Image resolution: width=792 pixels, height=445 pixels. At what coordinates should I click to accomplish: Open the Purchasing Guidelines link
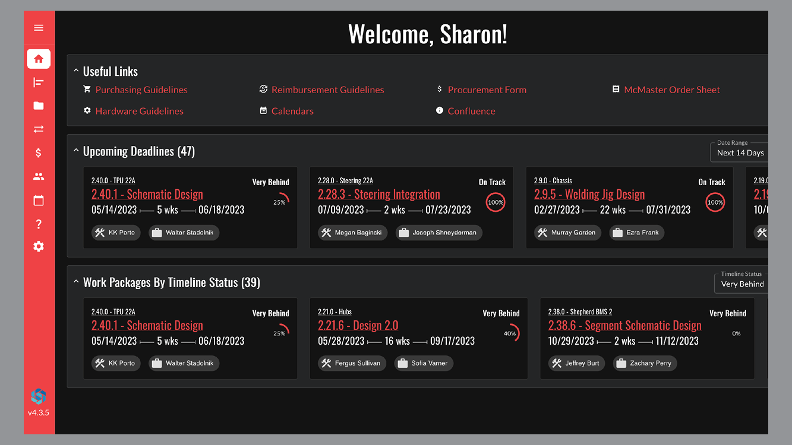click(141, 90)
